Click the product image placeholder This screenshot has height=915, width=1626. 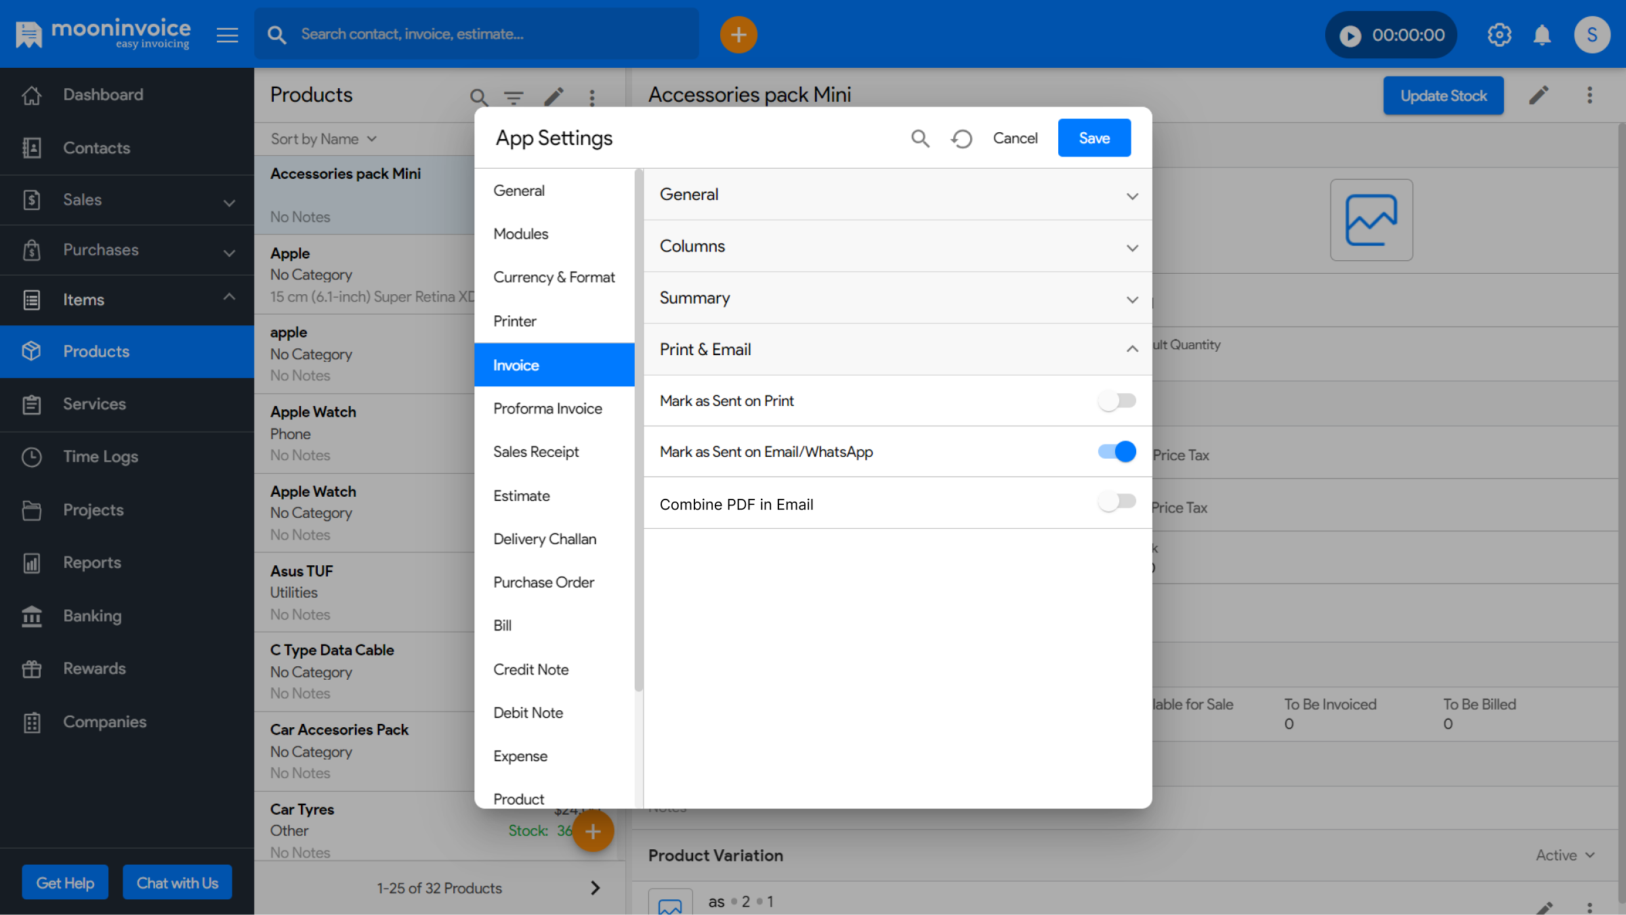[1371, 220]
